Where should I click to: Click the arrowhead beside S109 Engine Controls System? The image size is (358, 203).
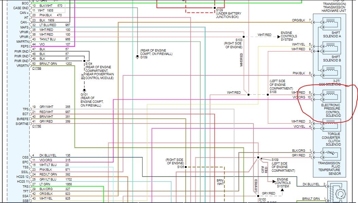click(274, 182)
